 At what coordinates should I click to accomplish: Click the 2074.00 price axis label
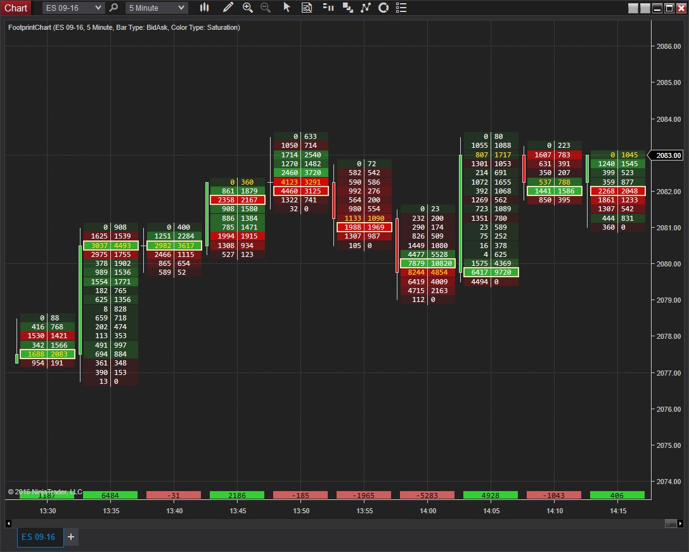coord(668,482)
